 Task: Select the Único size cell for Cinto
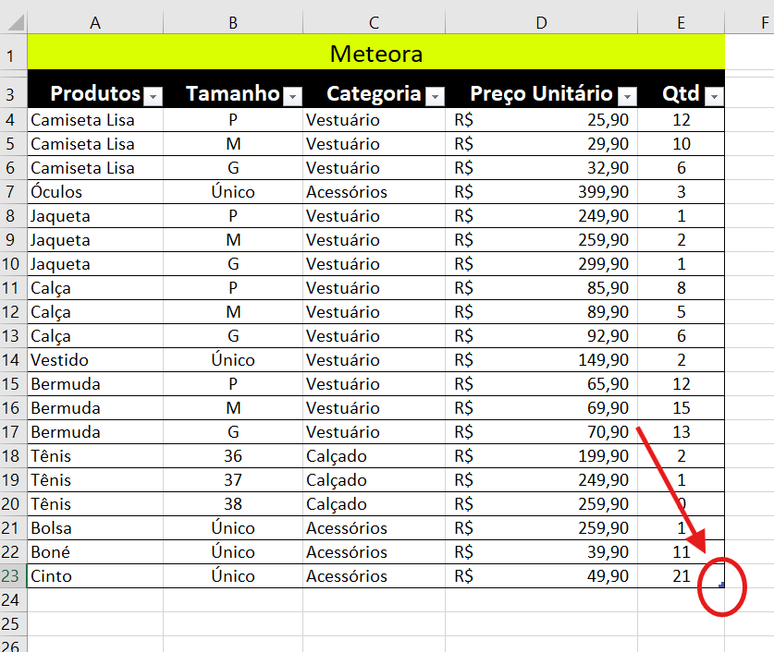[x=233, y=575]
